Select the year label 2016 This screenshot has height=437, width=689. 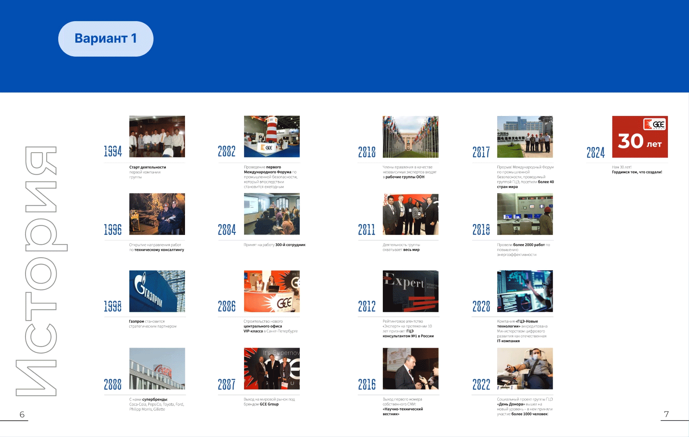(x=367, y=384)
